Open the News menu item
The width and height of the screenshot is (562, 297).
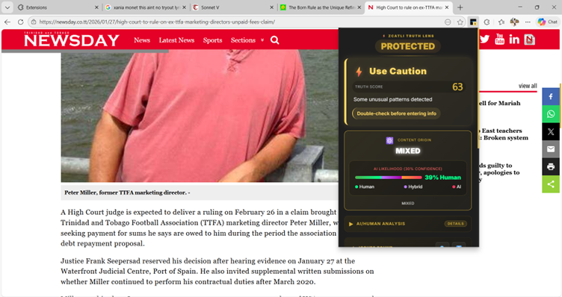(x=142, y=40)
